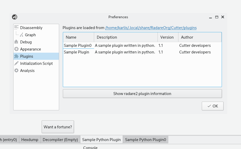Sort plugins by the Description column

pyautogui.click(x=126, y=37)
